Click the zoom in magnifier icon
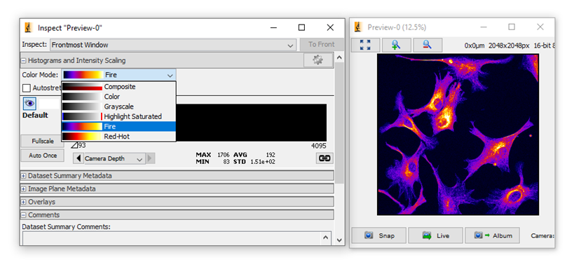Viewport: 574px width, 269px height. pos(396,45)
